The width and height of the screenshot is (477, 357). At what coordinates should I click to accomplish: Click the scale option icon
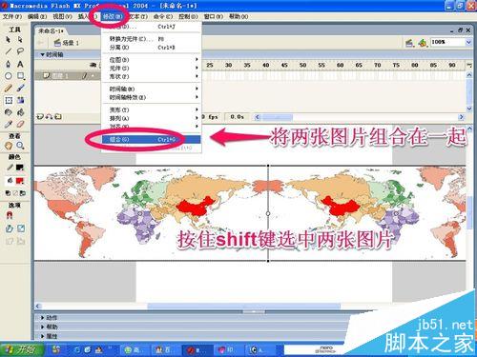click(21, 228)
